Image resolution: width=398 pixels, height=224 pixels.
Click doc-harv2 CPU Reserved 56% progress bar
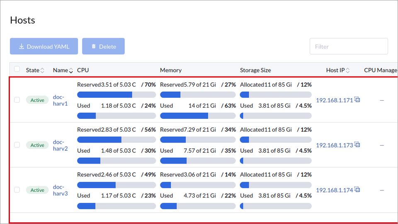[116, 140]
